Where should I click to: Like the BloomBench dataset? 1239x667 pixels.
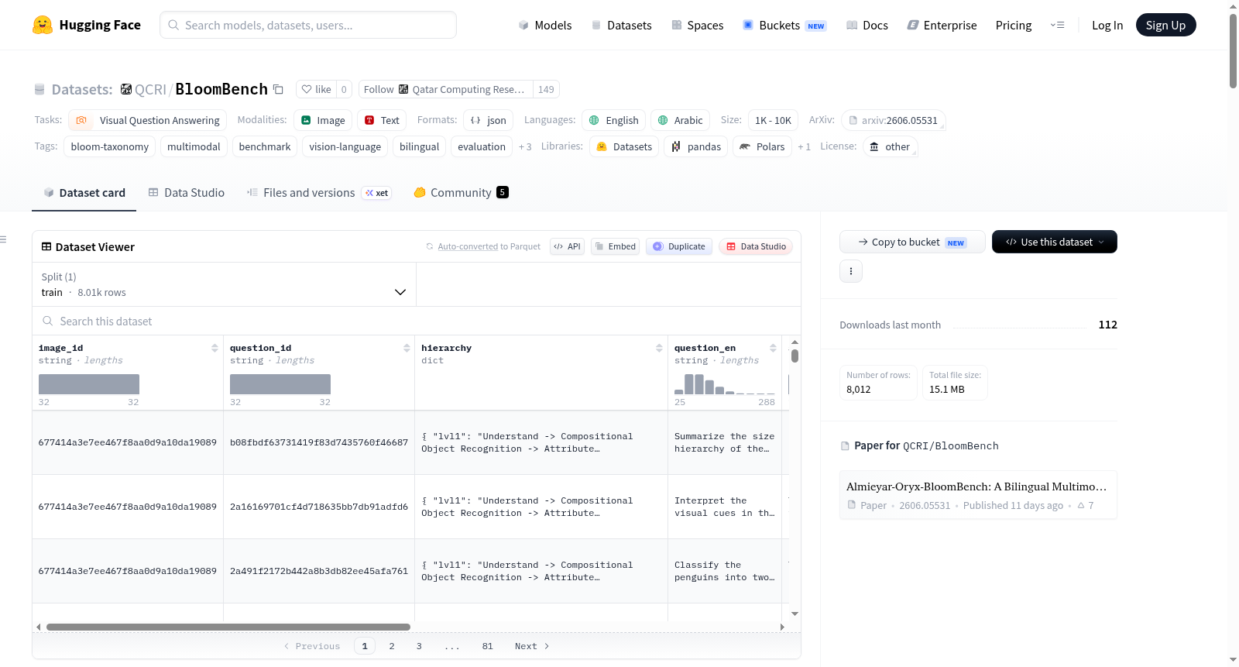tap(316, 89)
